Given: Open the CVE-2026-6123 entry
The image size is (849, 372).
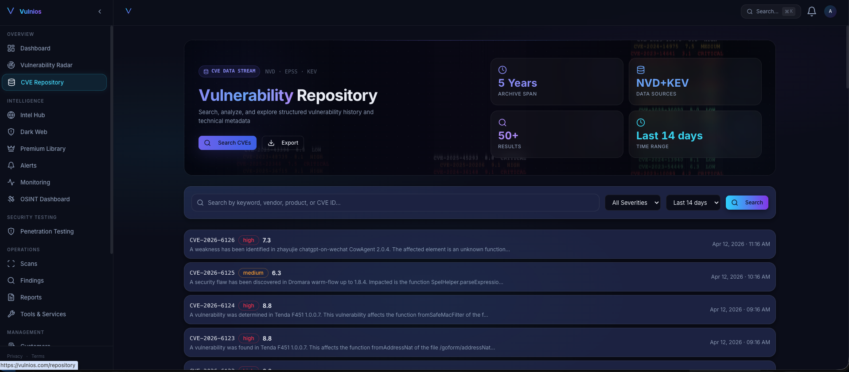Looking at the screenshot, I should [x=480, y=342].
